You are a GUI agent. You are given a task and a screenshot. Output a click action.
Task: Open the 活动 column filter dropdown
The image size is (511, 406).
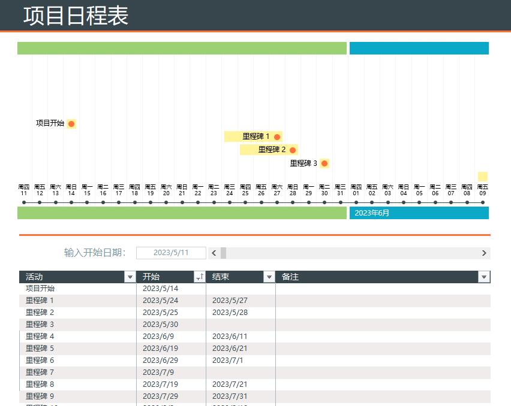pyautogui.click(x=130, y=277)
